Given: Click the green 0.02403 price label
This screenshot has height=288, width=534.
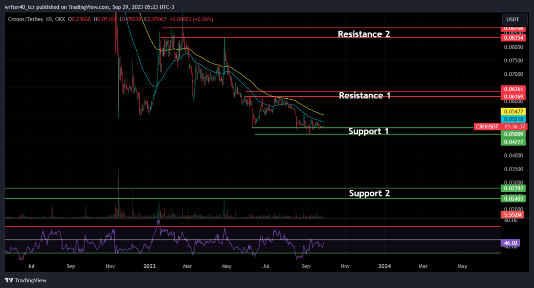Looking at the screenshot, I should coord(513,199).
